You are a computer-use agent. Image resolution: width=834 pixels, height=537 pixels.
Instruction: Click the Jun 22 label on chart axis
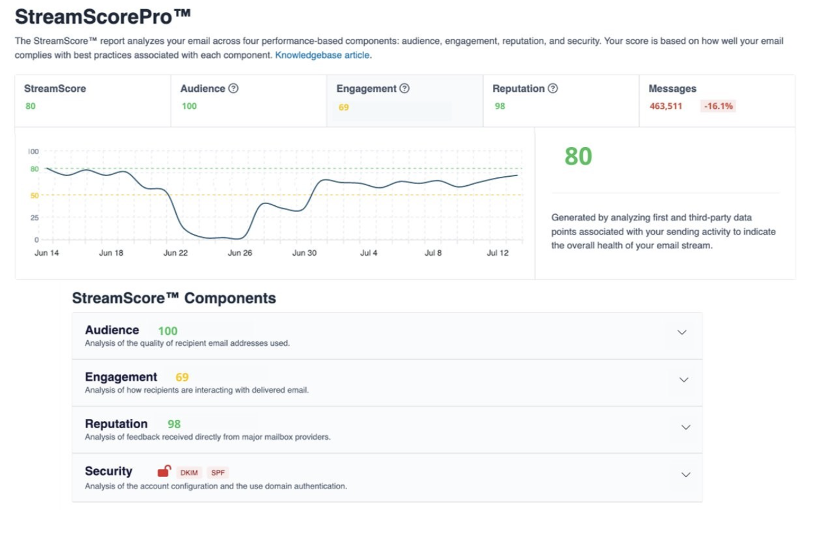[x=175, y=253]
